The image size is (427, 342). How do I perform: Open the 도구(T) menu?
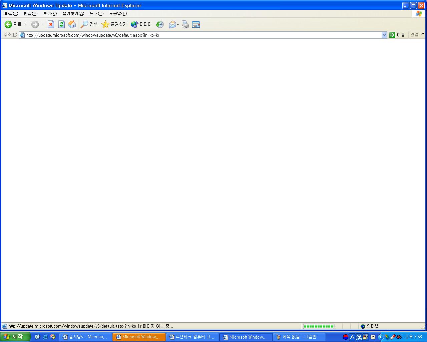[96, 13]
